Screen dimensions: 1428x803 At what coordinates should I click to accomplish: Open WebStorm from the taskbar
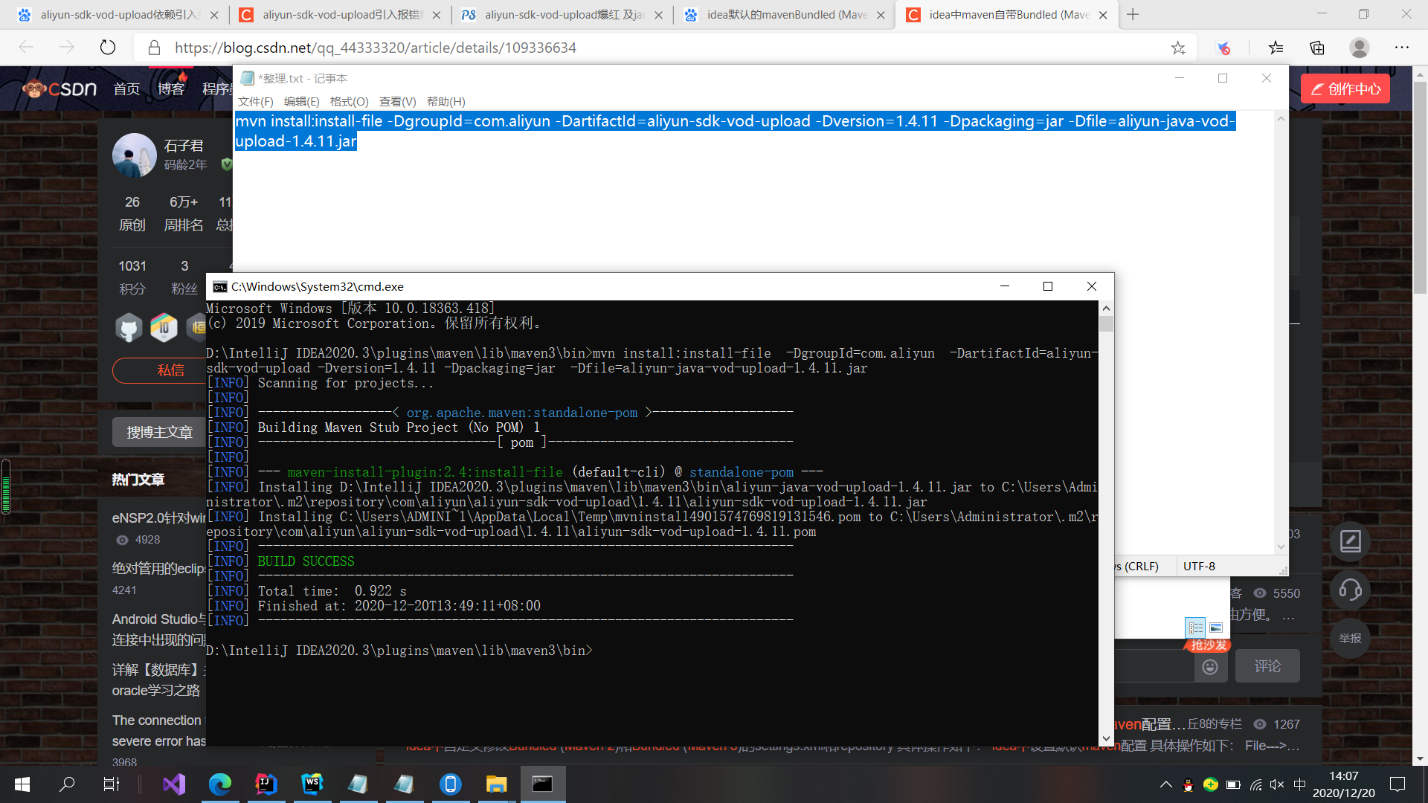pyautogui.click(x=312, y=784)
